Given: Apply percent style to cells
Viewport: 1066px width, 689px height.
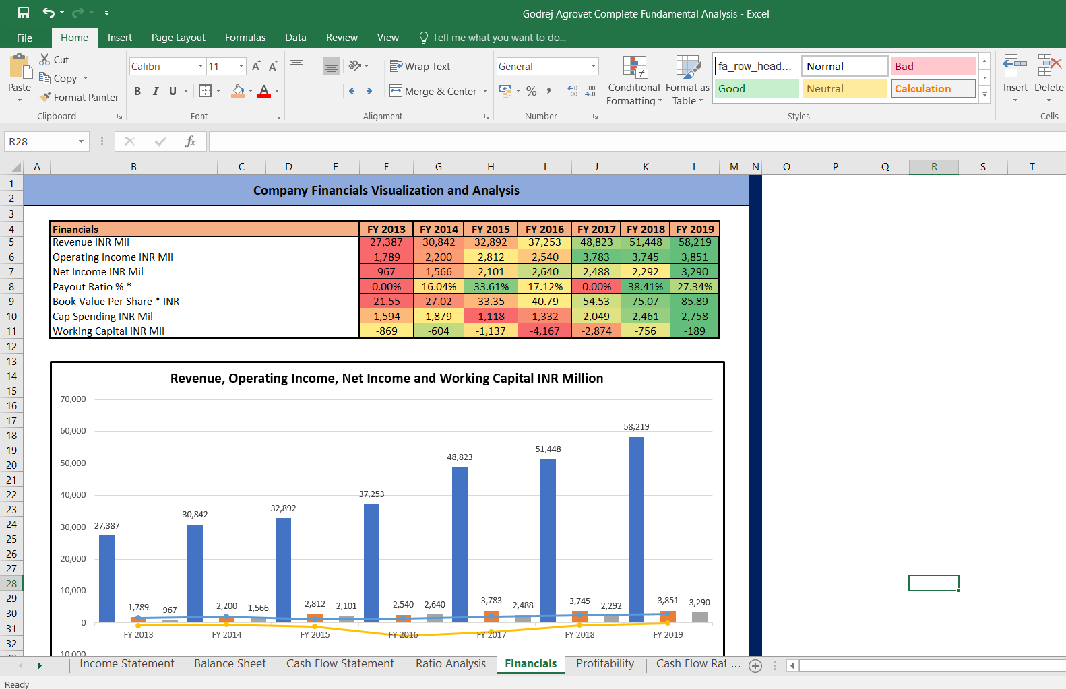Looking at the screenshot, I should click(532, 90).
